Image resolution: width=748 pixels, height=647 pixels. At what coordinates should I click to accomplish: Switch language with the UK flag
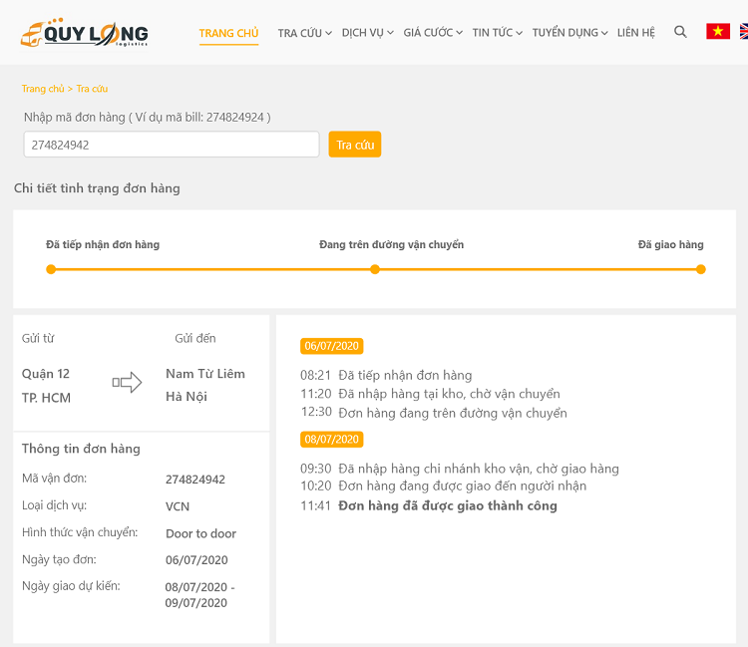(743, 32)
